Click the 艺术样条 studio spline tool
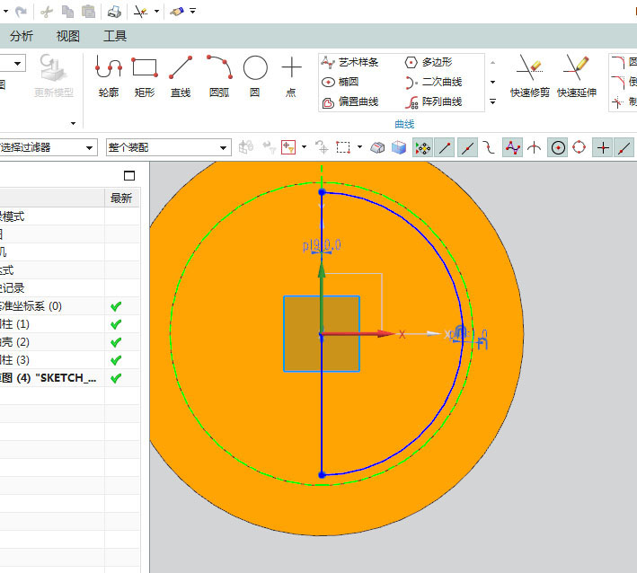Viewport: 637px width, 573px height. coord(349,62)
